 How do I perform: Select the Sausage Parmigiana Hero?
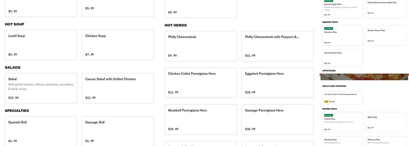(x=278, y=120)
